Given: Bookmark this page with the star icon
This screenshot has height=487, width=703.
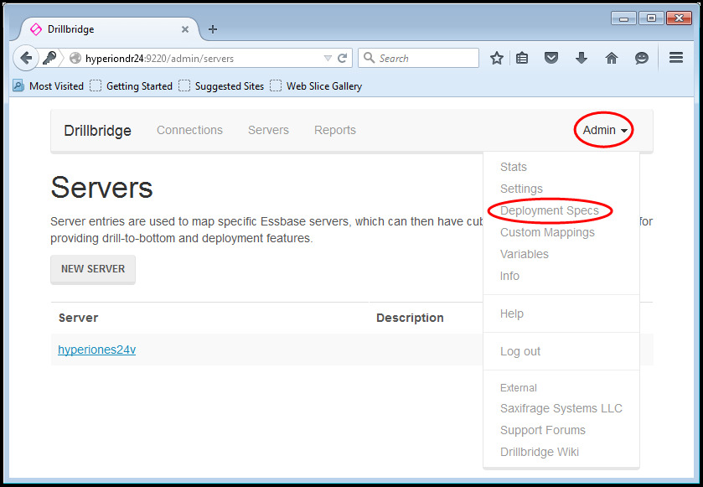Looking at the screenshot, I should [496, 58].
